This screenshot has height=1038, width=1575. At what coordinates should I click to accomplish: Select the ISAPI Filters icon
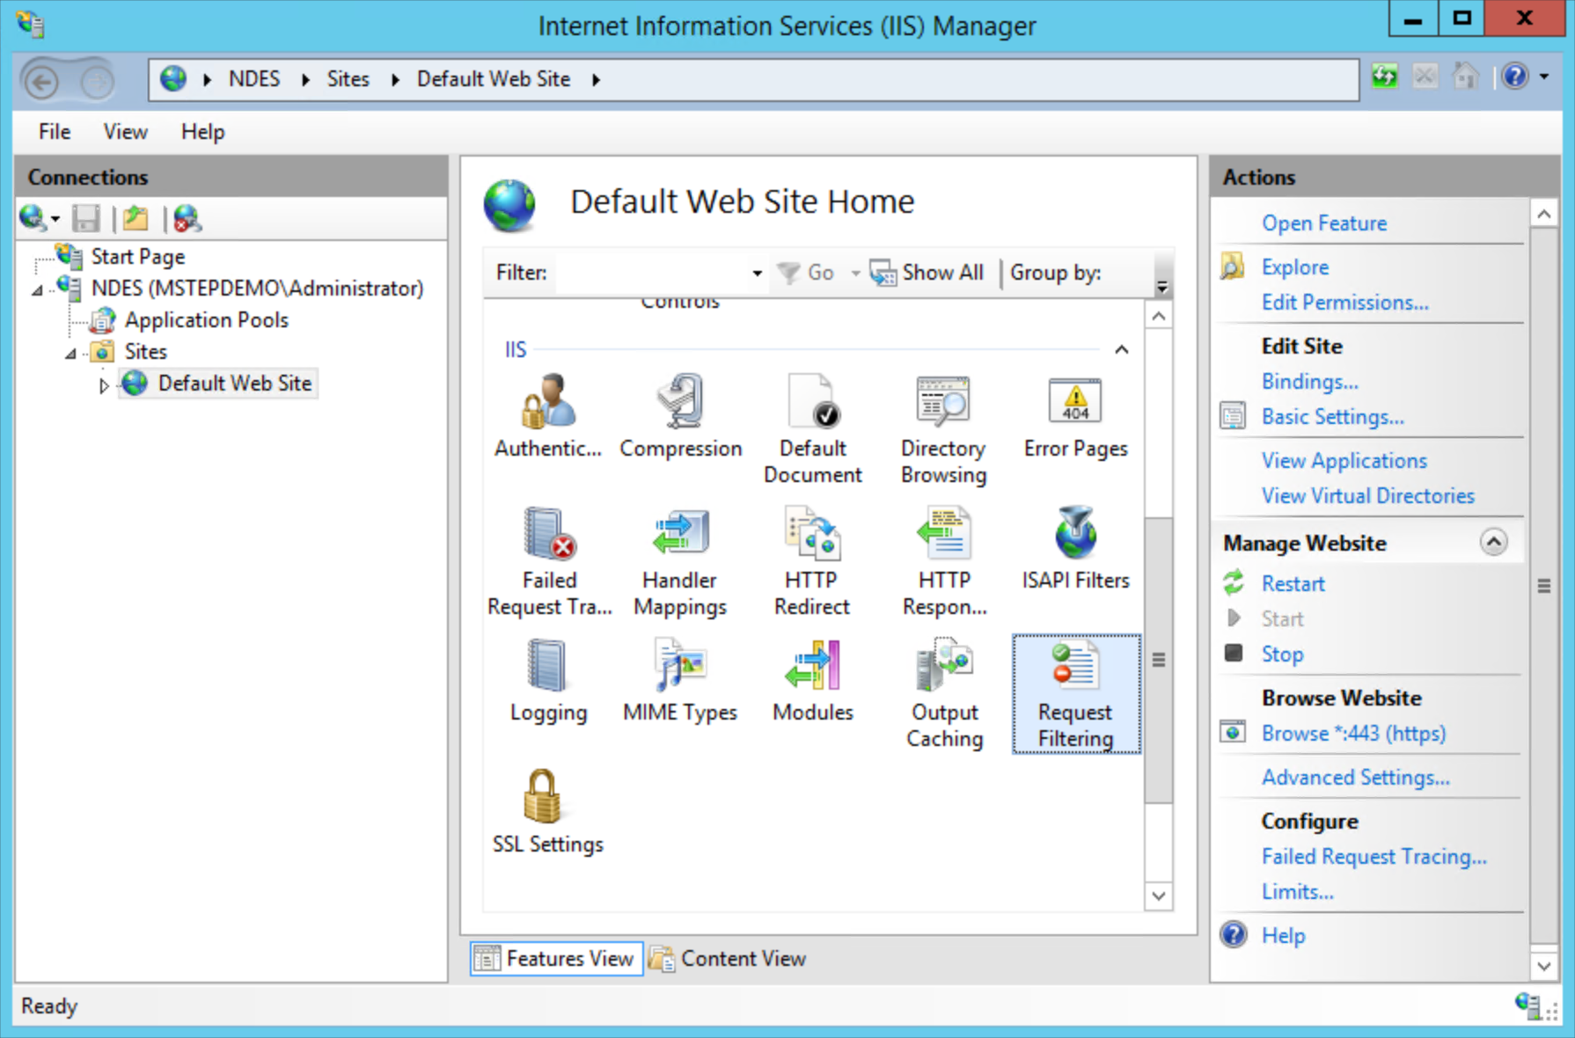(x=1075, y=548)
